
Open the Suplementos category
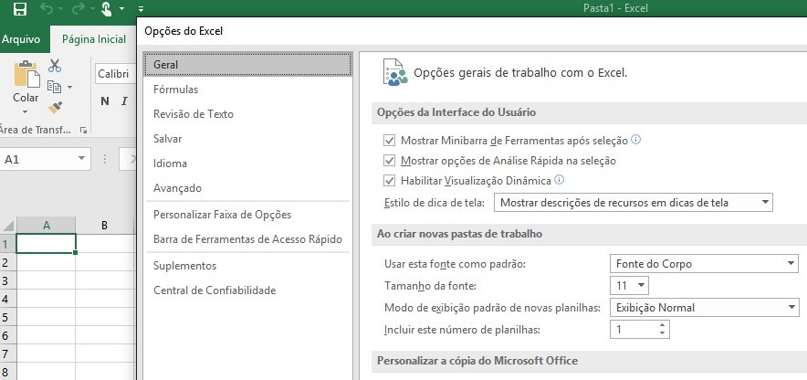point(248,266)
